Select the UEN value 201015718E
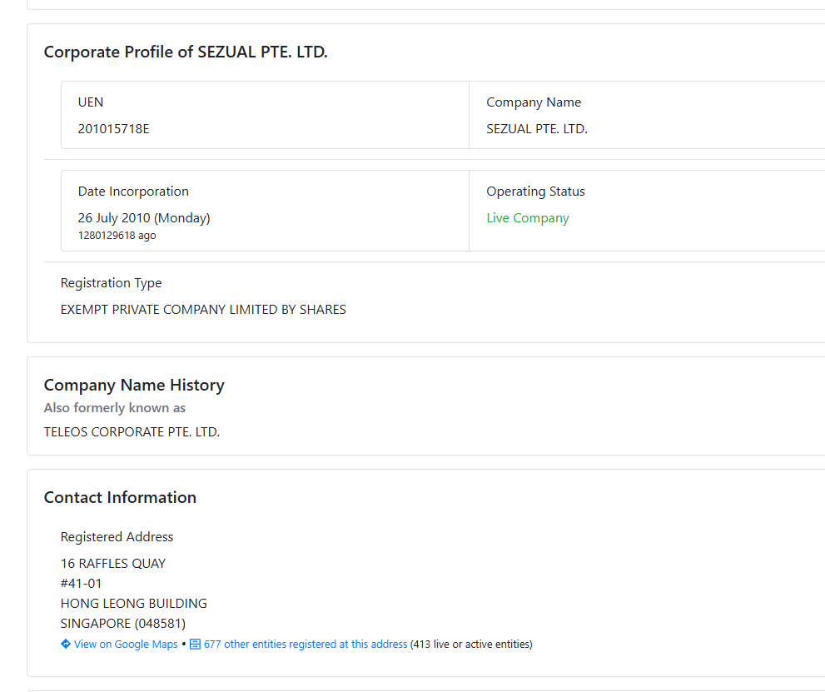 pos(114,129)
